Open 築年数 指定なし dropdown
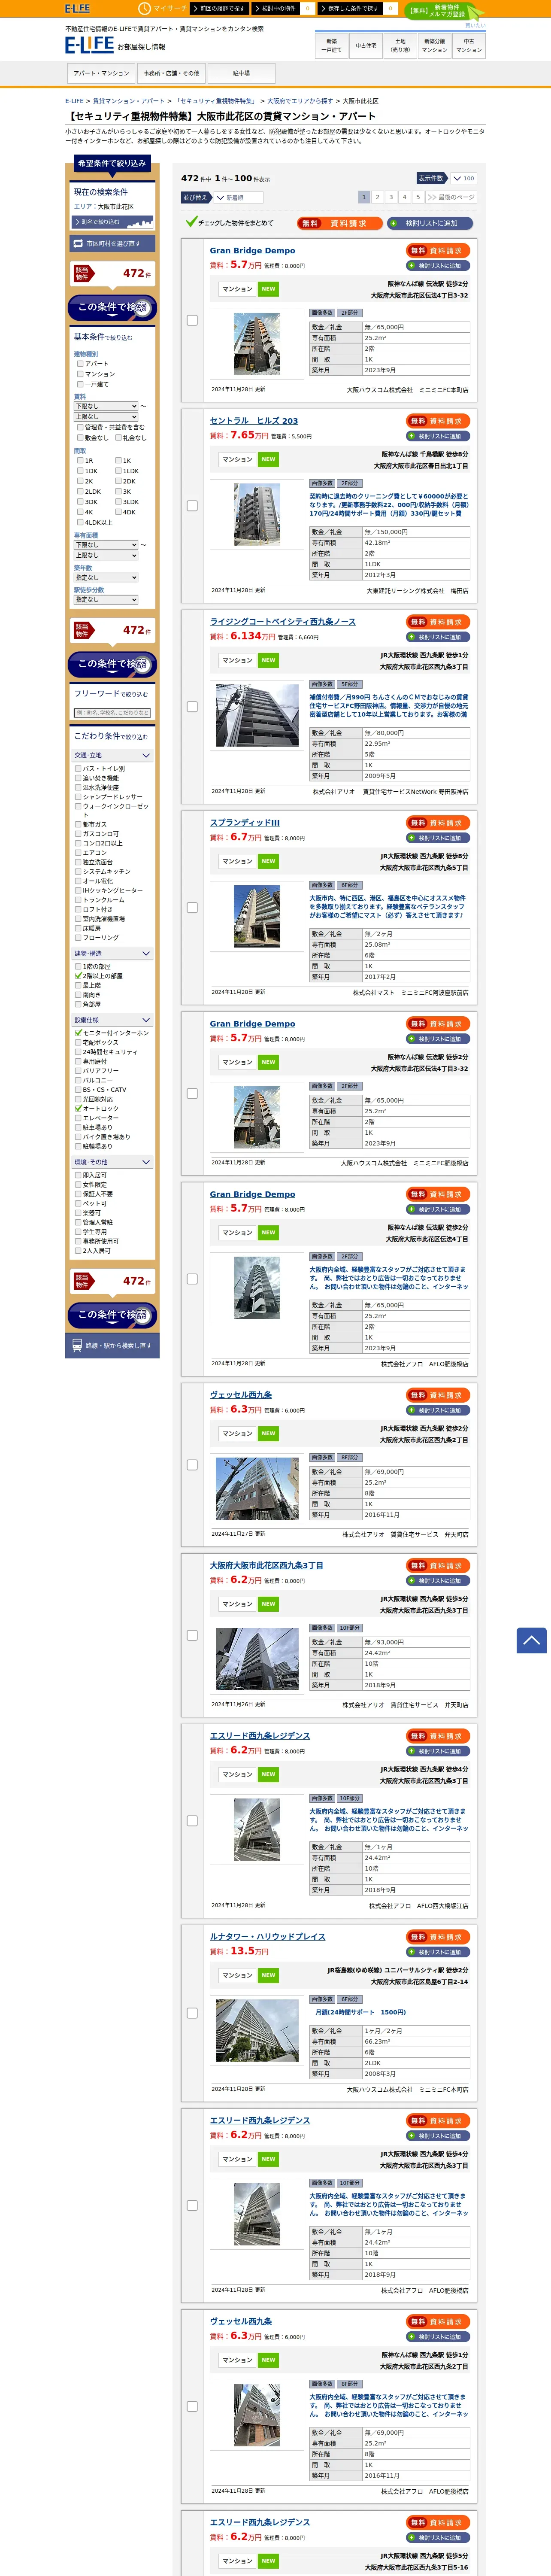The image size is (551, 2576). pyautogui.click(x=106, y=577)
